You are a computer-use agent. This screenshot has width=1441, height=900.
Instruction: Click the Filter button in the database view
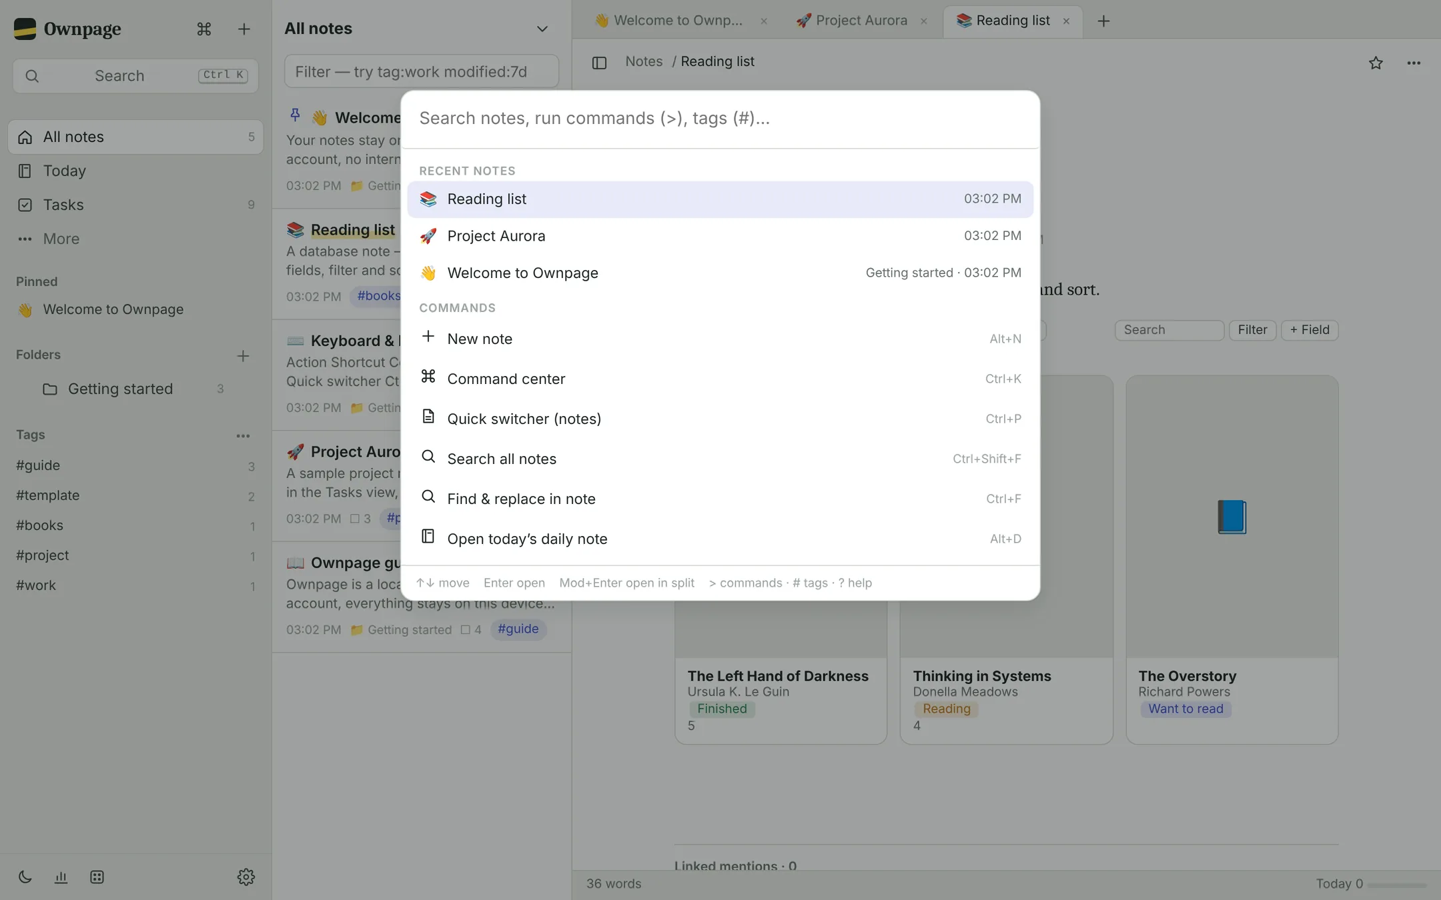coord(1252,330)
